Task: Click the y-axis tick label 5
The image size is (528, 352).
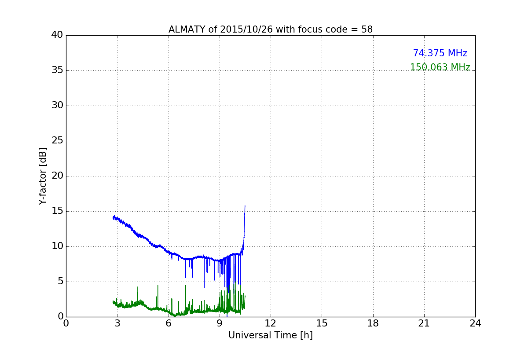Action: (x=60, y=282)
